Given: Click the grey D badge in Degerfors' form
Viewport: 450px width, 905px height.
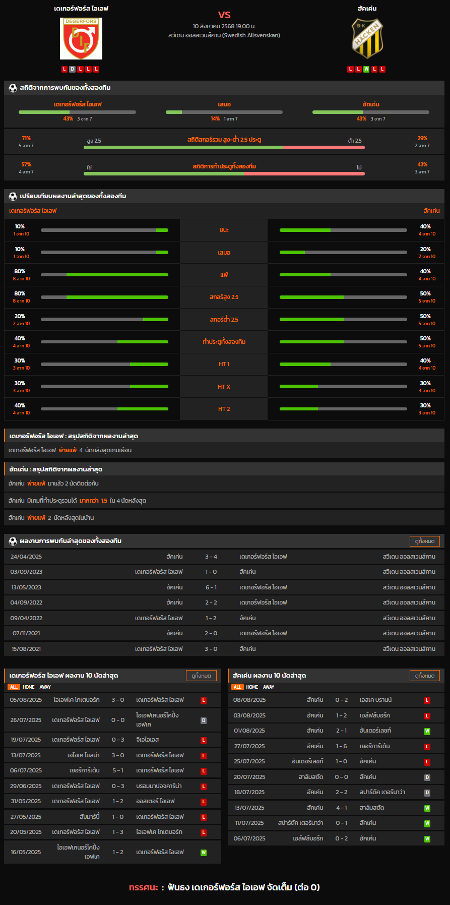Looking at the screenshot, I should click(x=73, y=69).
